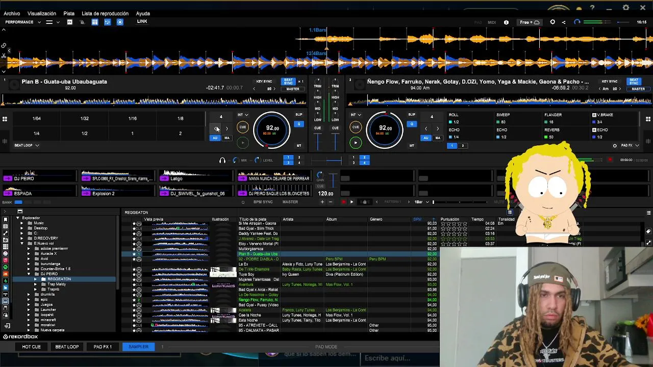This screenshot has width=653, height=367.
Task: Select Spotify icon in browser sidebar
Action: (x=6, y=267)
